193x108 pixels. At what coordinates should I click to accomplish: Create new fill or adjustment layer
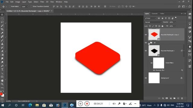click(x=171, y=98)
